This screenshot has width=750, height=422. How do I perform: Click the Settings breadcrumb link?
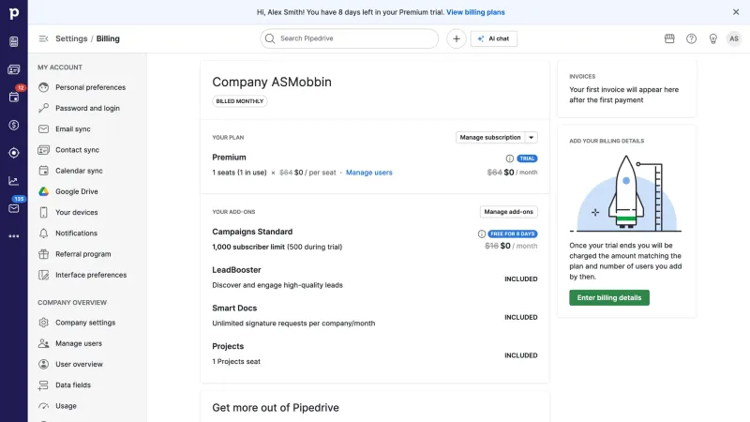71,38
